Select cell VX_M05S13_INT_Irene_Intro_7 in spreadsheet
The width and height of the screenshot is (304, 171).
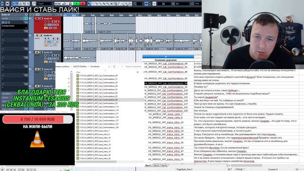(x=165, y=114)
